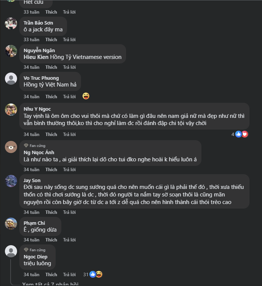This screenshot has height=286, width=262.
Task: Click Nhu Y Ngoc's name link
Action: (37, 109)
